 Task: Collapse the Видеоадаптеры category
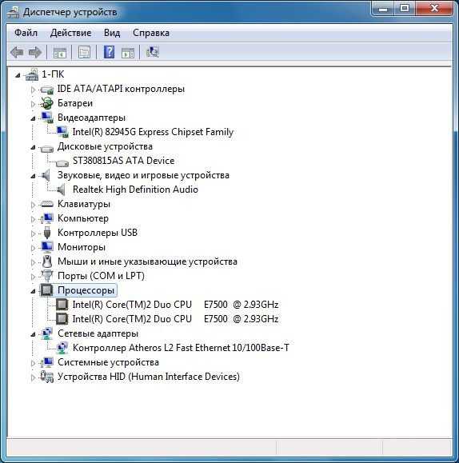pyautogui.click(x=33, y=118)
